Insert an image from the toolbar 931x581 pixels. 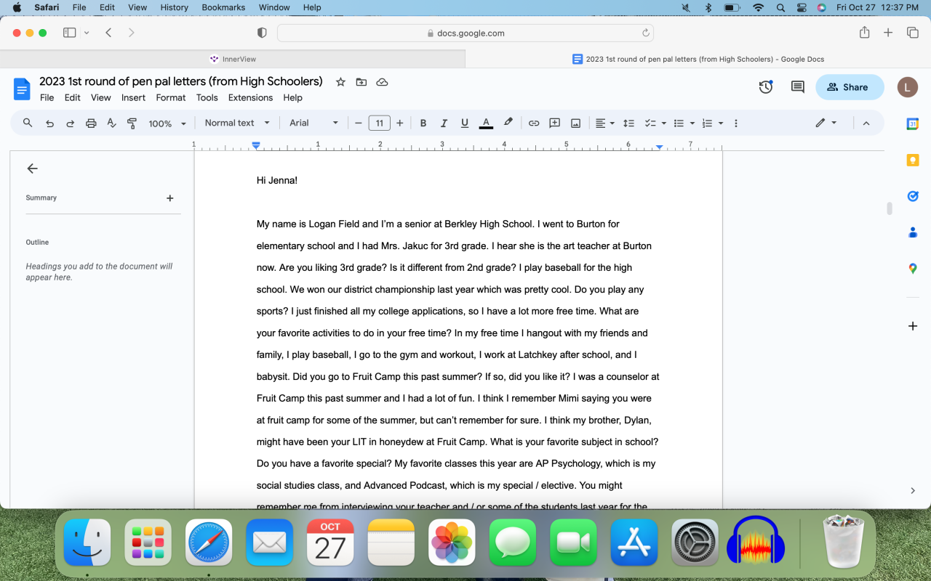click(x=575, y=123)
